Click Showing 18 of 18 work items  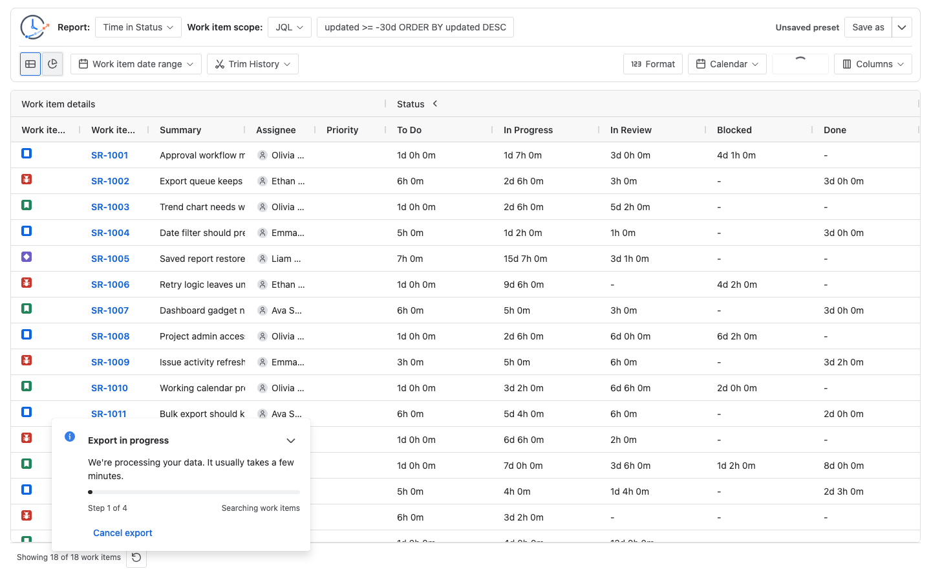click(x=69, y=557)
